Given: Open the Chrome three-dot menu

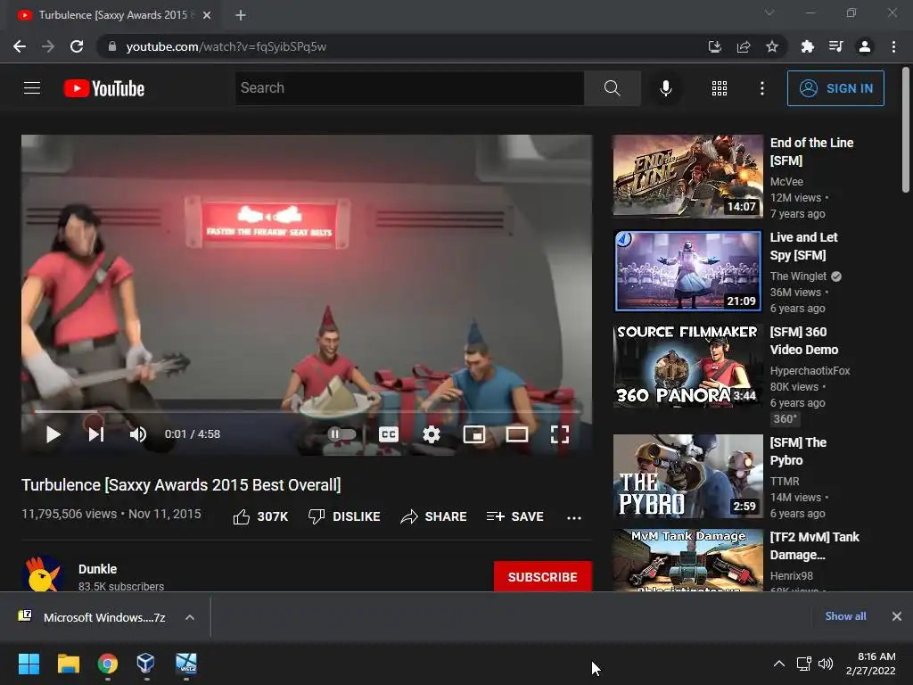Looking at the screenshot, I should (893, 46).
